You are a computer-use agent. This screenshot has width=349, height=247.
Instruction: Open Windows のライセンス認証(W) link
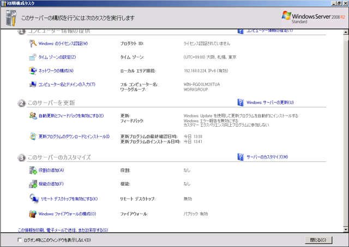tap(63, 44)
